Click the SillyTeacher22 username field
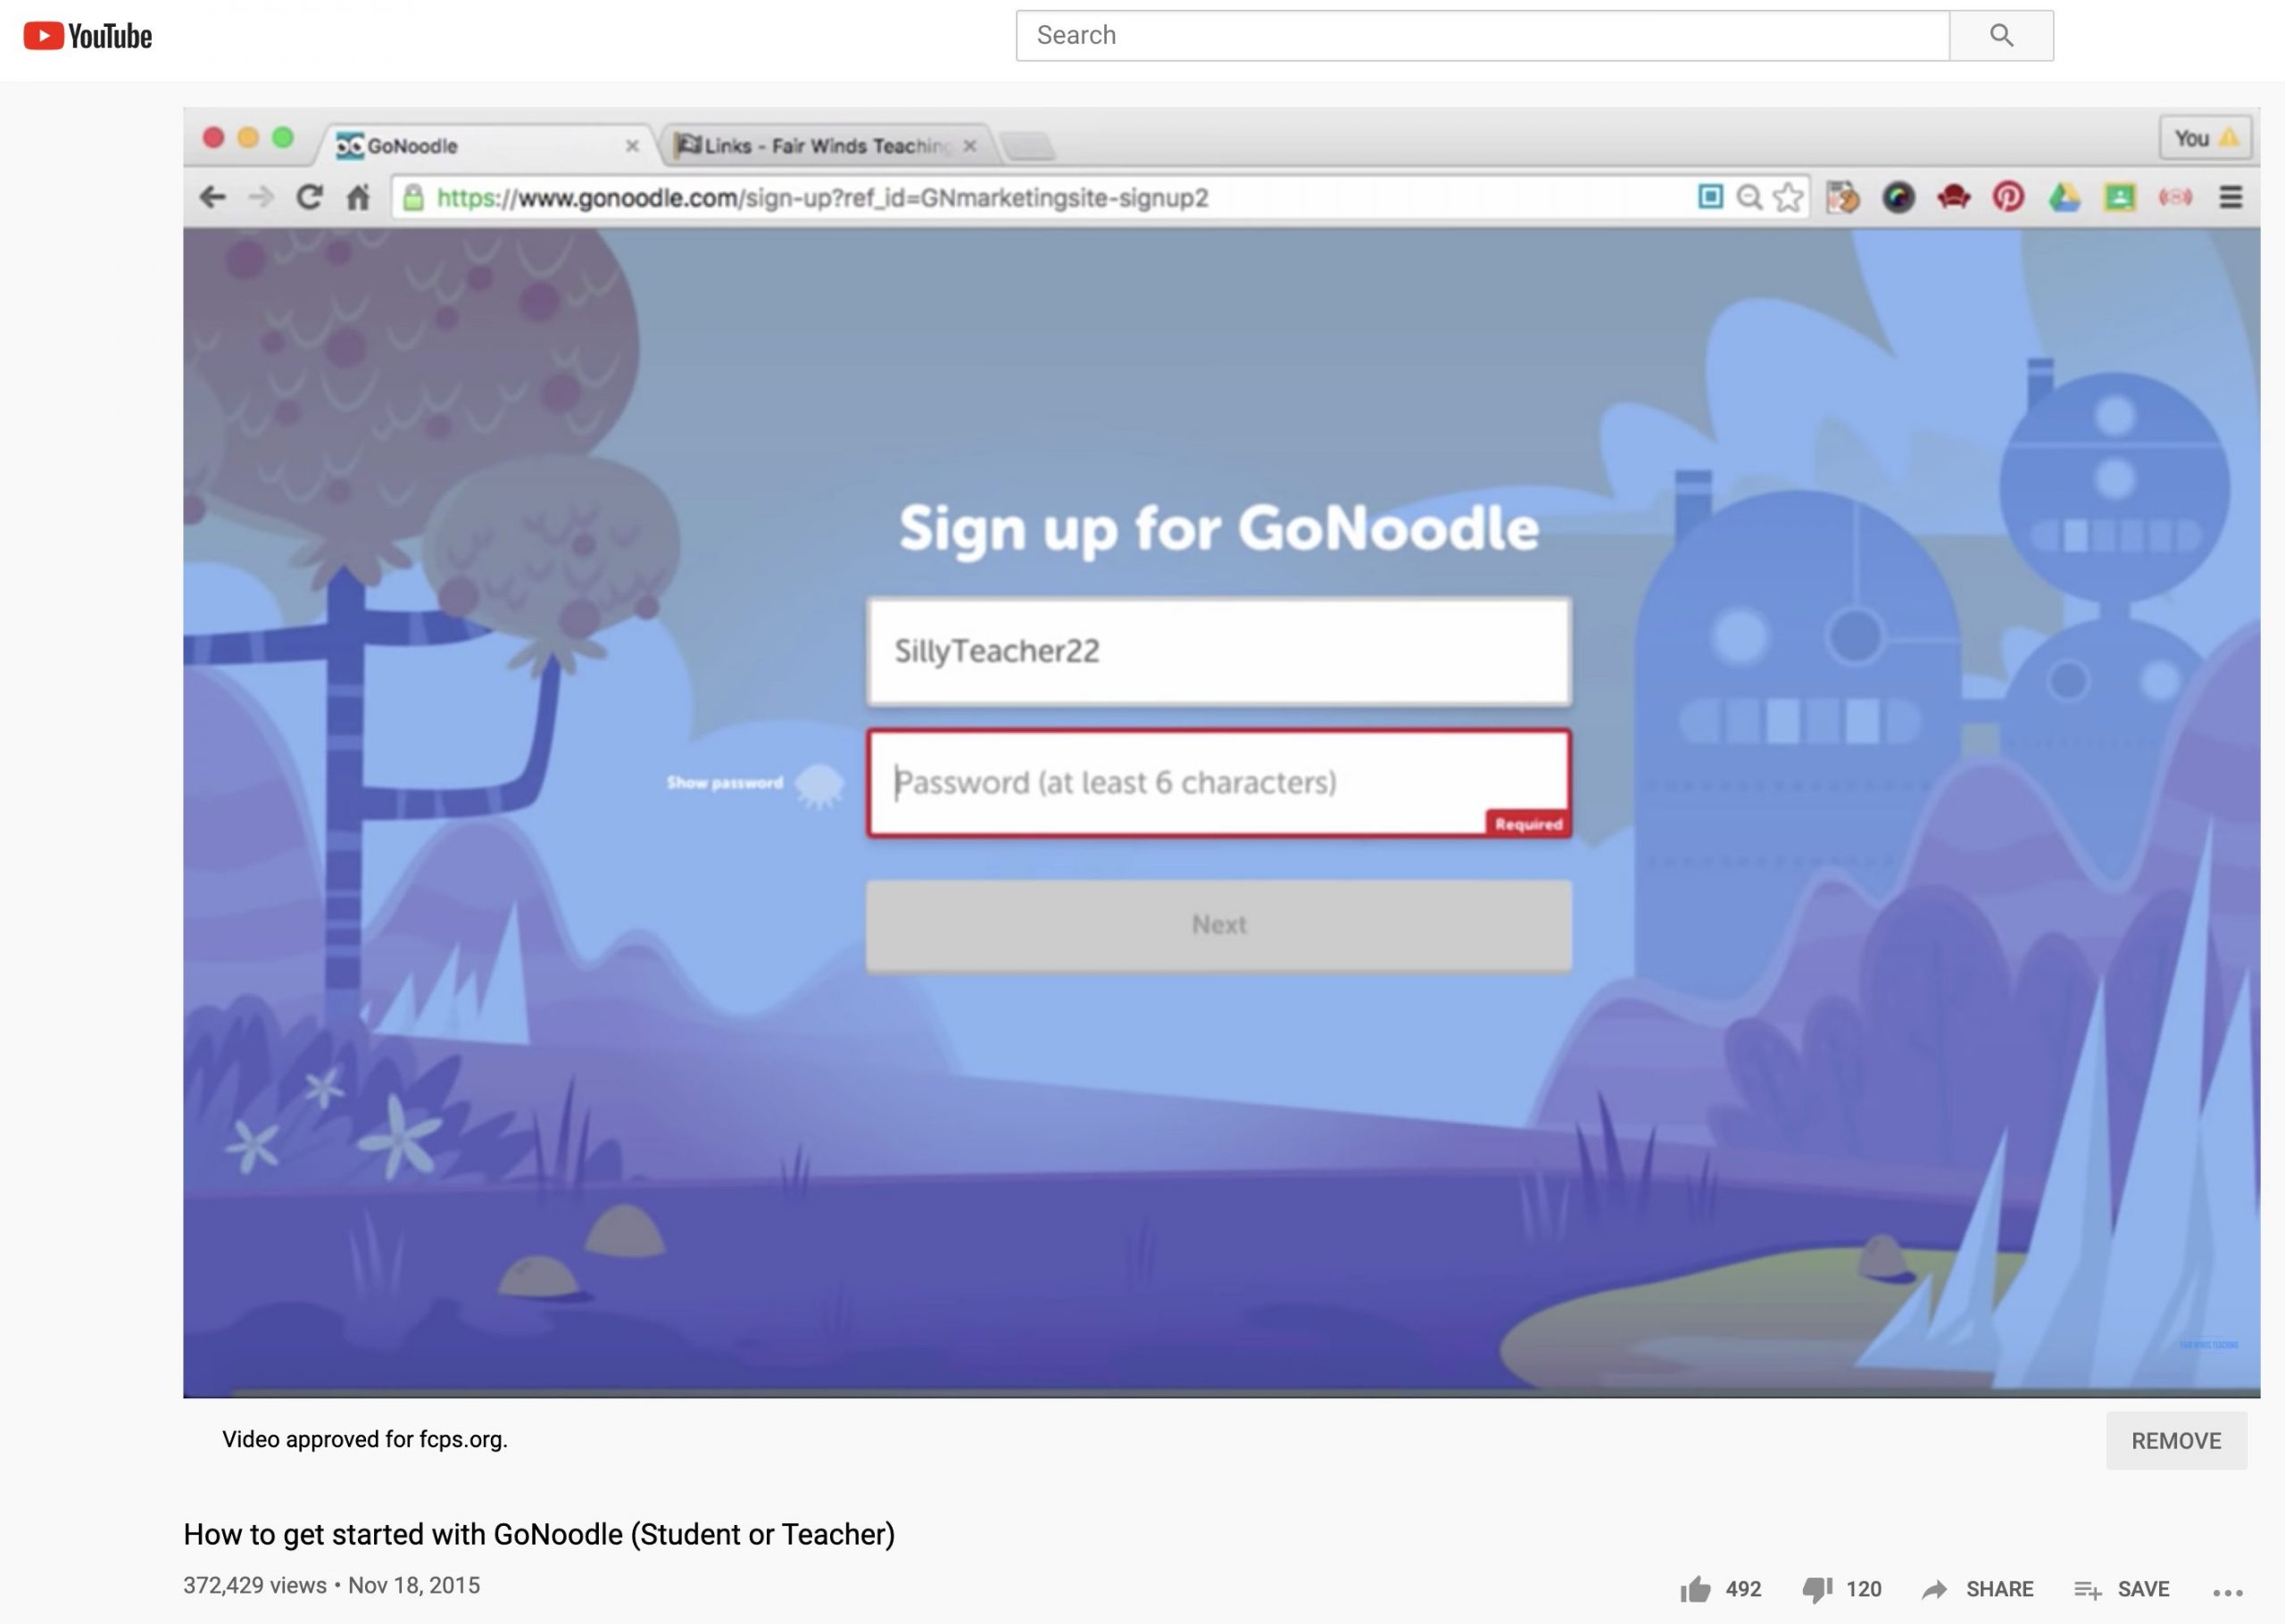 click(x=1219, y=652)
